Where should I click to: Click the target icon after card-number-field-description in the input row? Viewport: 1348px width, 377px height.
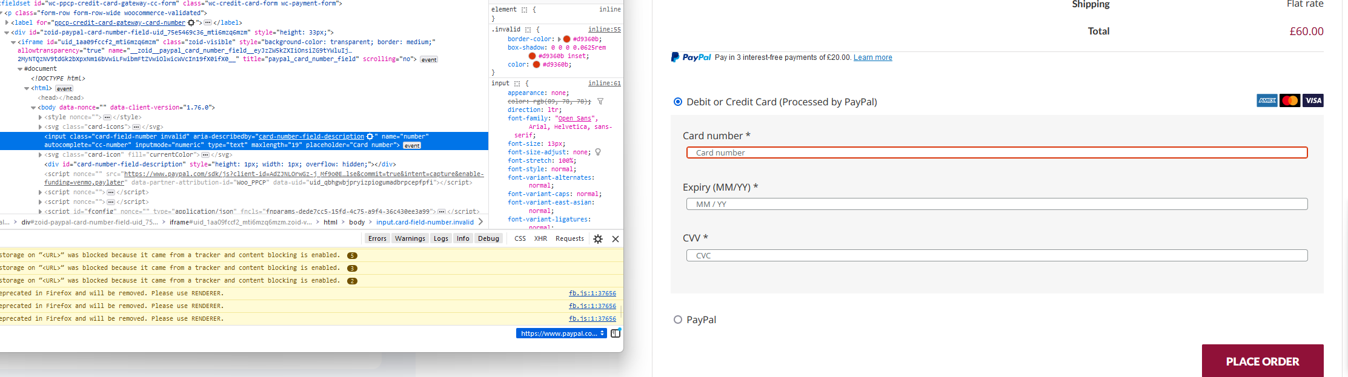point(370,137)
